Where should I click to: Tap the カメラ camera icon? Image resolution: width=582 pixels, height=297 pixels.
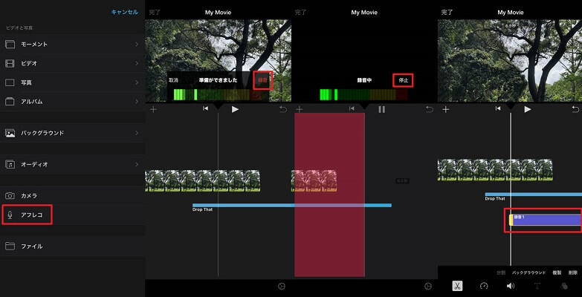10,196
